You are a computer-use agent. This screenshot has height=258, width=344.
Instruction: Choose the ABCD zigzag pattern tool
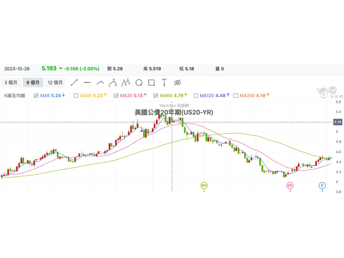[126, 82]
